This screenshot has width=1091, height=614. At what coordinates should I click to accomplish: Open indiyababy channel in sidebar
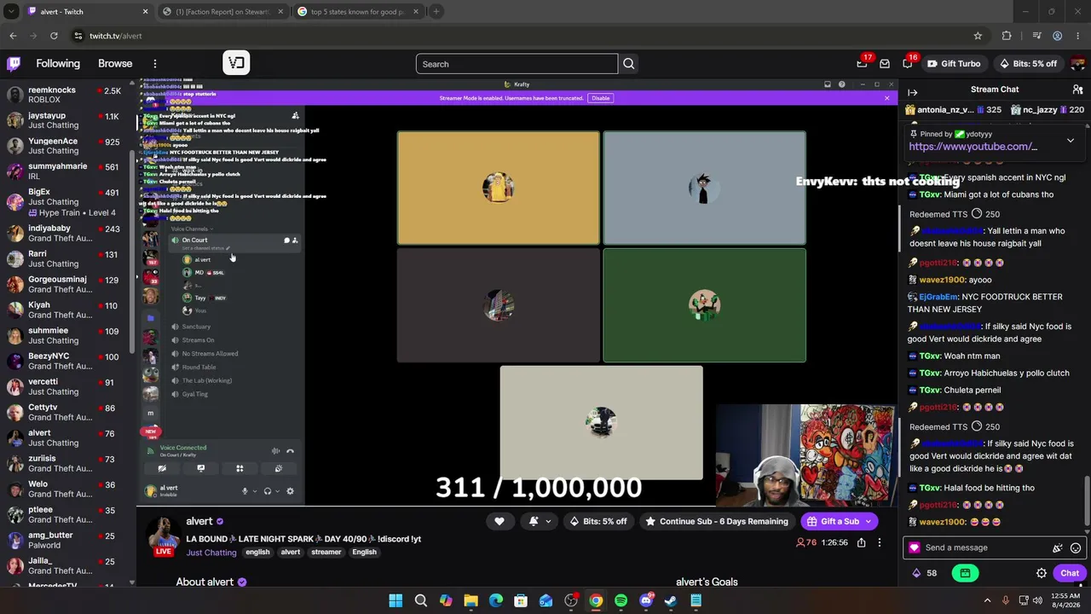(x=66, y=234)
